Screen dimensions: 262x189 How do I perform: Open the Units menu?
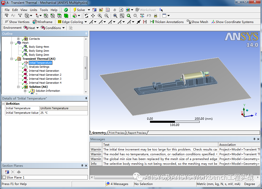coord(33,10)
